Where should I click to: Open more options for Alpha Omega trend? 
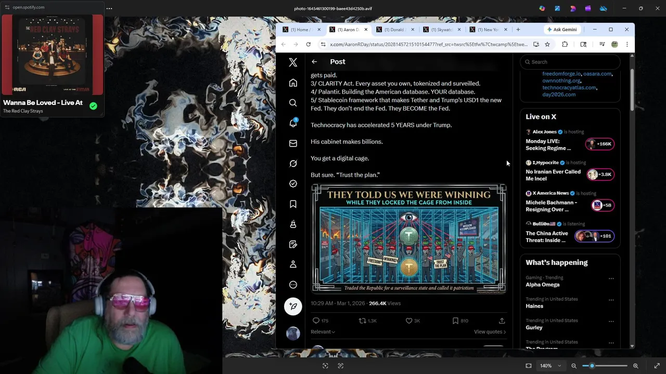(x=611, y=278)
